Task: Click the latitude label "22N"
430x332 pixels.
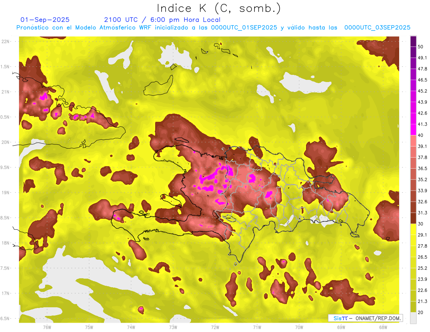Action: 5,42
